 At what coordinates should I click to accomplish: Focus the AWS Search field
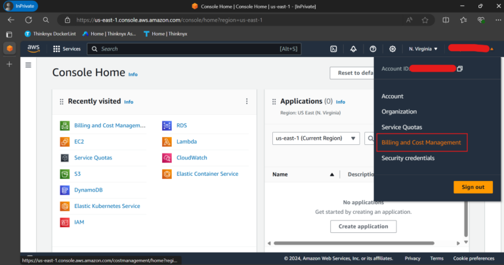click(x=194, y=49)
